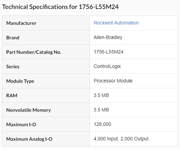The width and height of the screenshot is (180, 149).
Task: Click the Maximum Analog I-O label
Action: click(x=29, y=139)
